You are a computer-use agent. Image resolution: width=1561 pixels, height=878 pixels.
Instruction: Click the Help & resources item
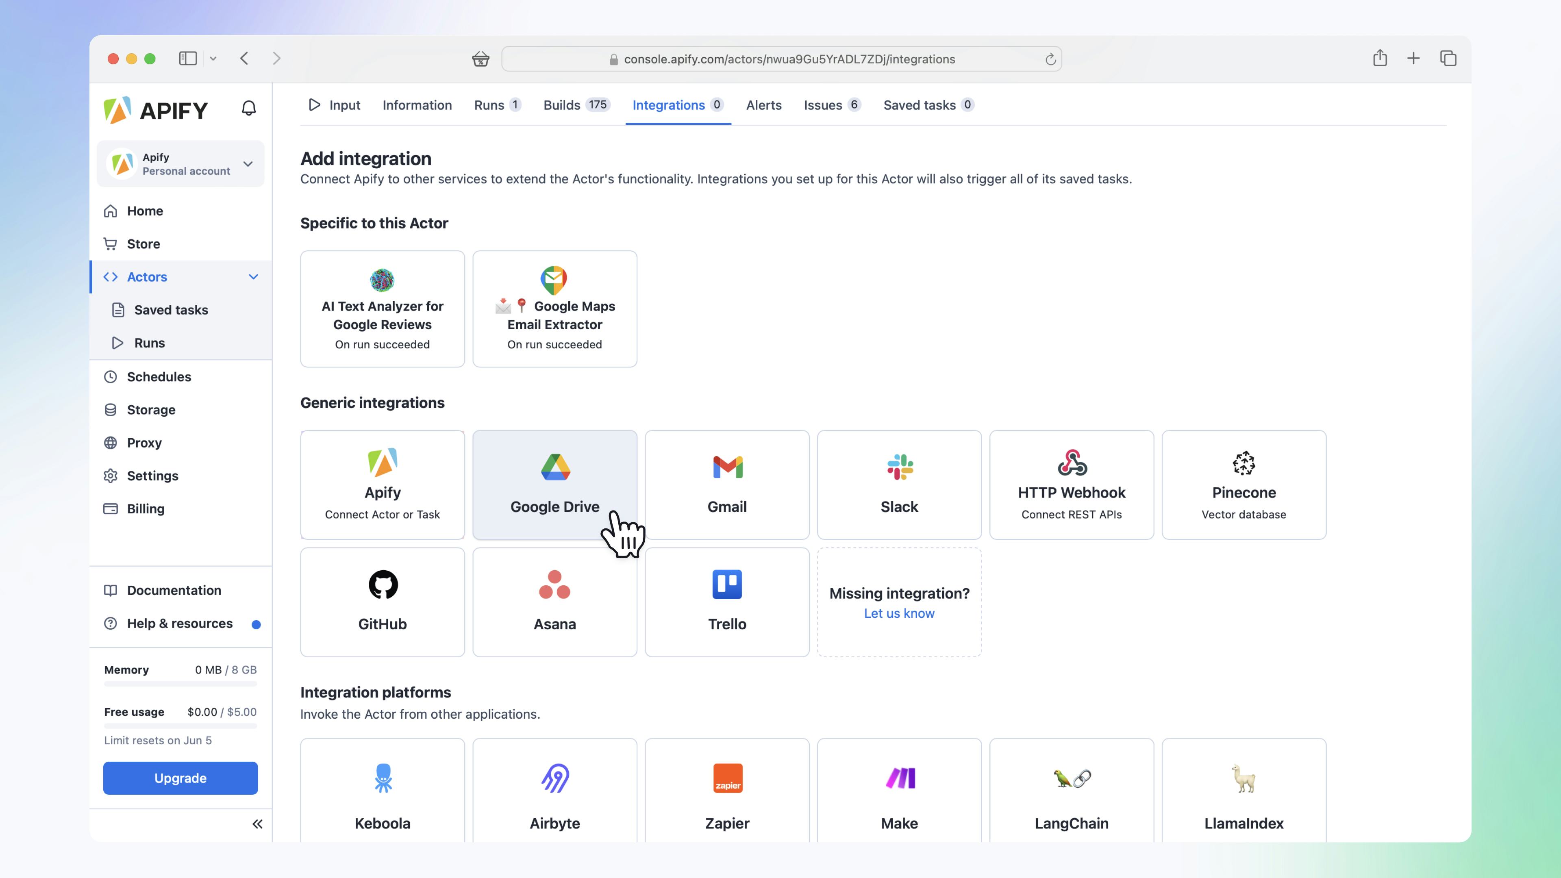pos(180,623)
